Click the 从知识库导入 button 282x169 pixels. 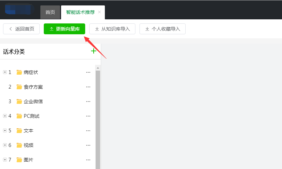(112, 29)
